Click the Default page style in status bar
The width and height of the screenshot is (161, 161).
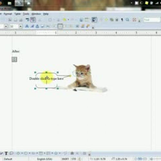(8, 159)
